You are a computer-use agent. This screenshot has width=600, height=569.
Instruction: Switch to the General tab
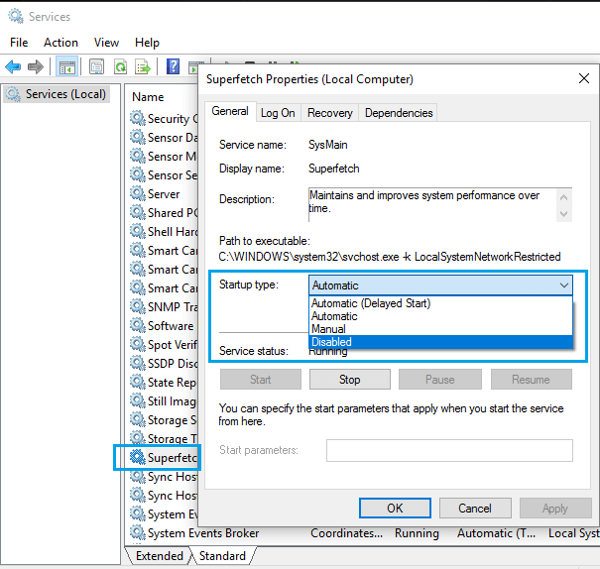click(x=230, y=111)
